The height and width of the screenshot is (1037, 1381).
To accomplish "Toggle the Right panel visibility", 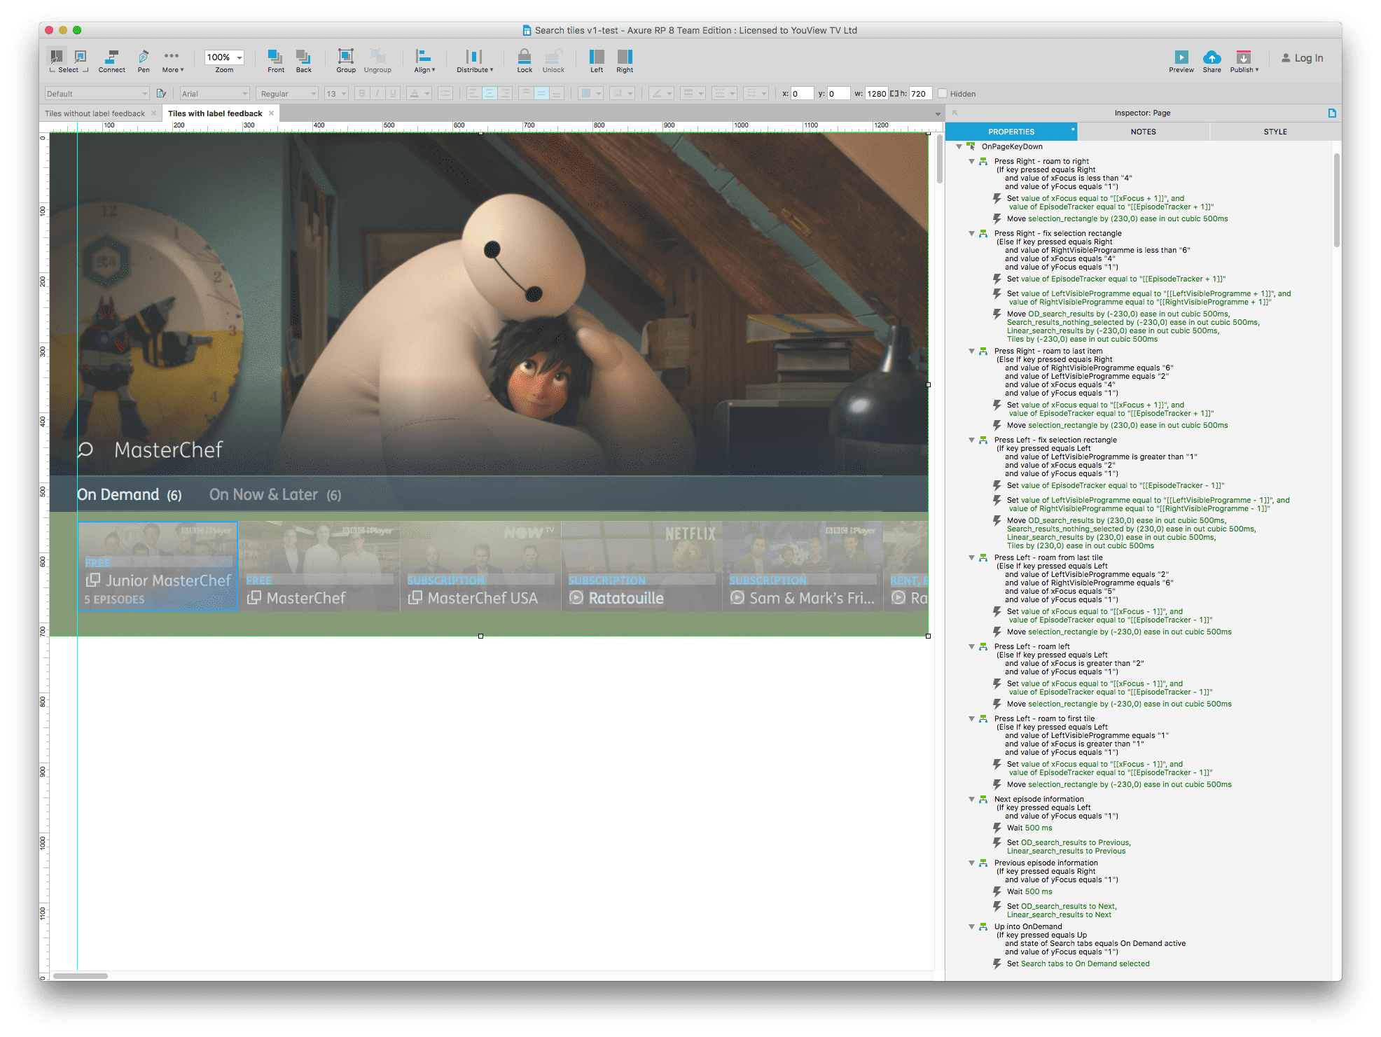I will tap(625, 60).
